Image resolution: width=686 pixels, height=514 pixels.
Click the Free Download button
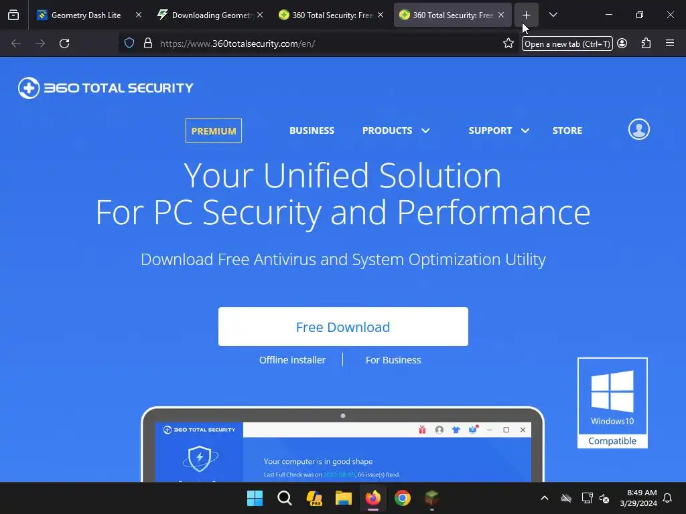tap(343, 327)
